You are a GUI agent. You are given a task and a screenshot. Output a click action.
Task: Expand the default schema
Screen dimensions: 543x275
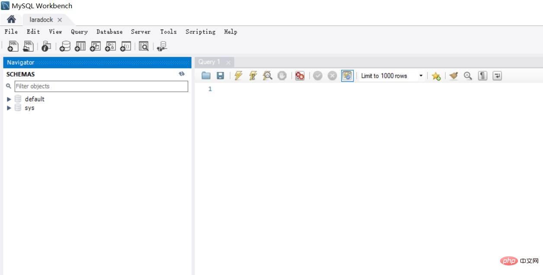coord(9,99)
